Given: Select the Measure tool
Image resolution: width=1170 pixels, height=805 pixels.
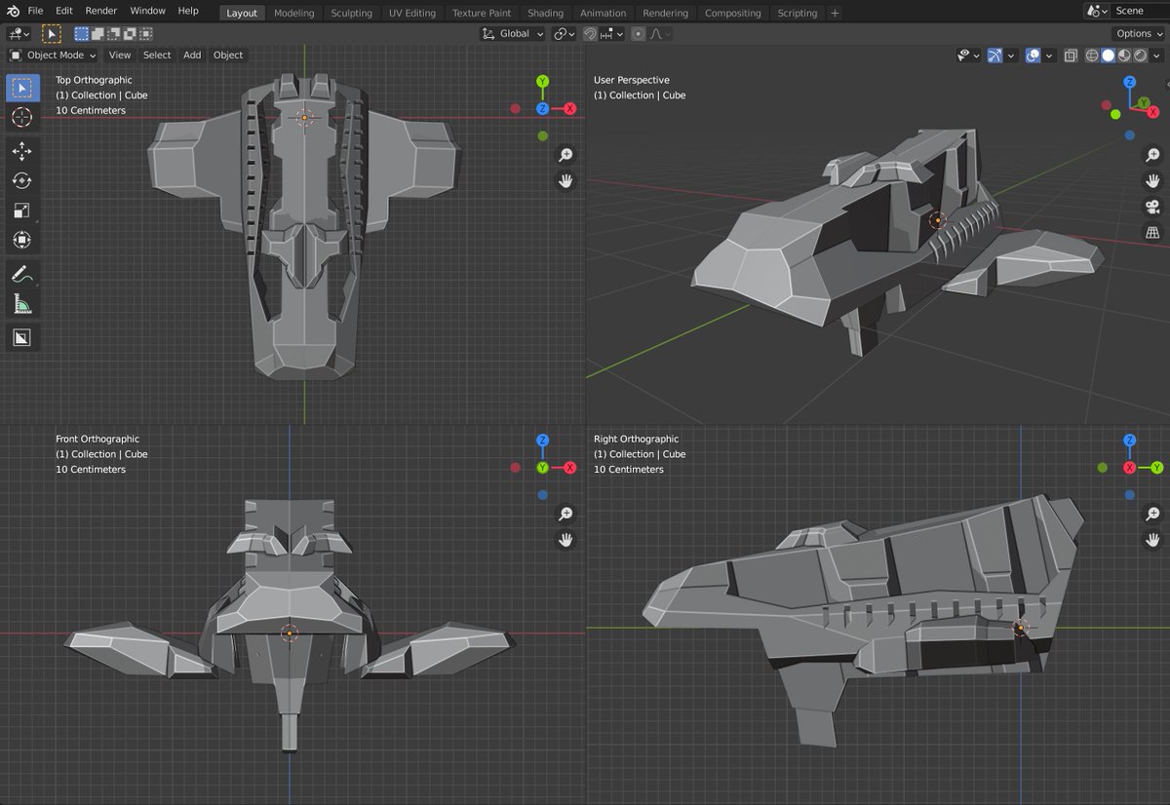Looking at the screenshot, I should tap(21, 308).
